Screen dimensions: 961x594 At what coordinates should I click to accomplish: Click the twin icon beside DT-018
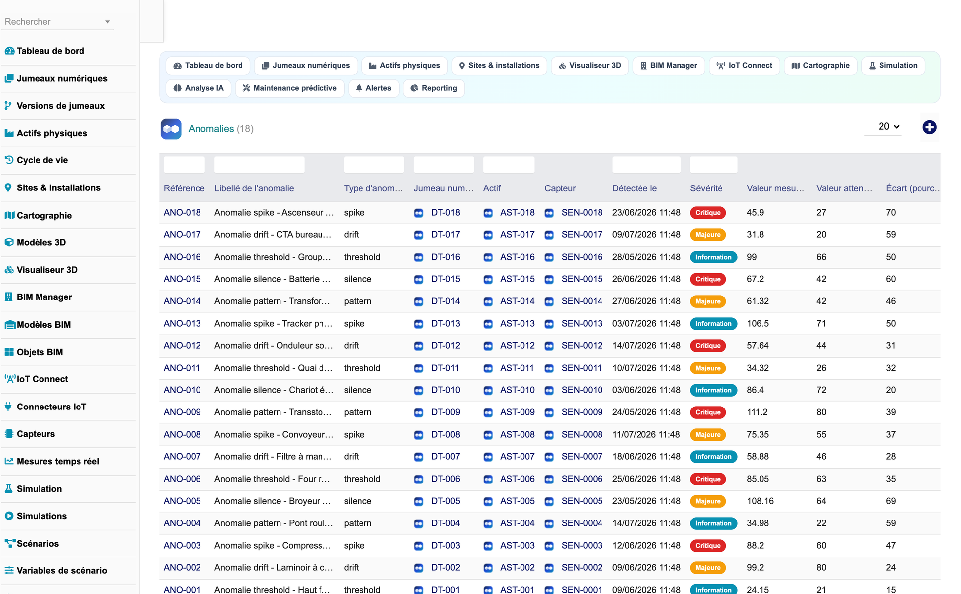419,213
